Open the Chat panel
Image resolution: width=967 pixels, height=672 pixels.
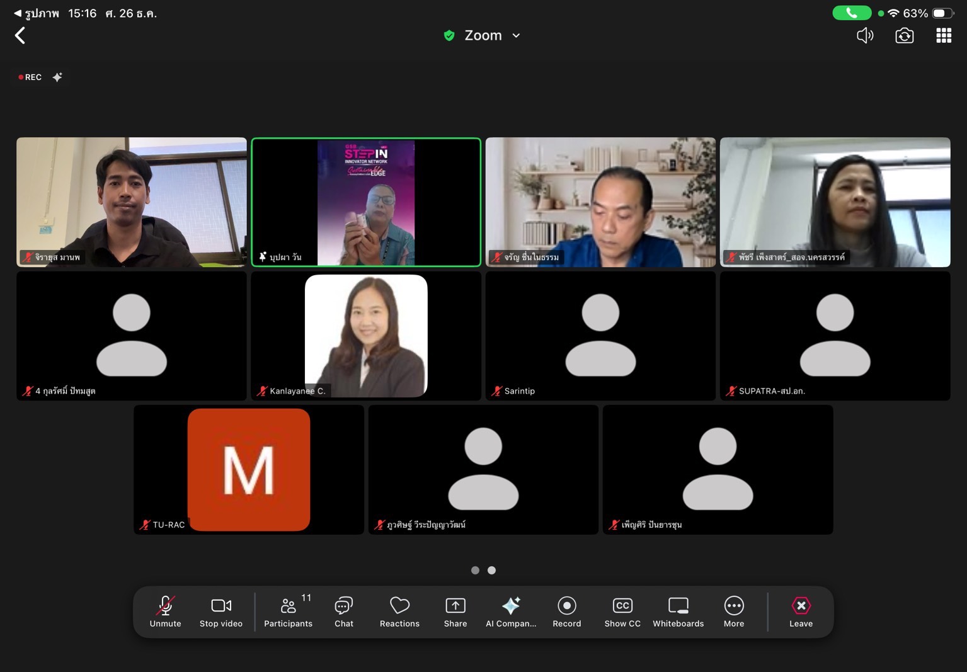[x=343, y=612]
